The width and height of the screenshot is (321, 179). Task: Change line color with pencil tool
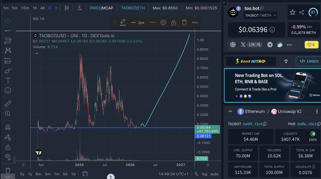(x=123, y=22)
